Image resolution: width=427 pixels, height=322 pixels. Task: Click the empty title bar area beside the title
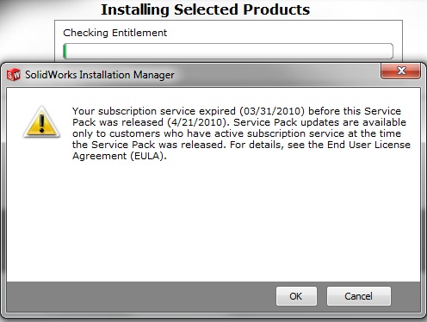tap(275, 75)
